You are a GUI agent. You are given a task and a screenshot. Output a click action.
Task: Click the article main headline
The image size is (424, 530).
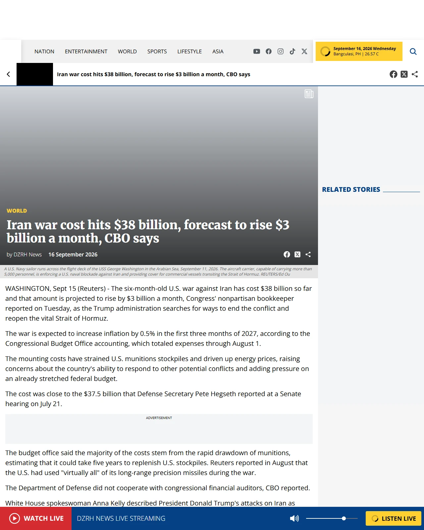[148, 232]
